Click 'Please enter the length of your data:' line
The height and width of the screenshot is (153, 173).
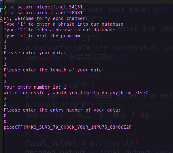[x=54, y=70]
